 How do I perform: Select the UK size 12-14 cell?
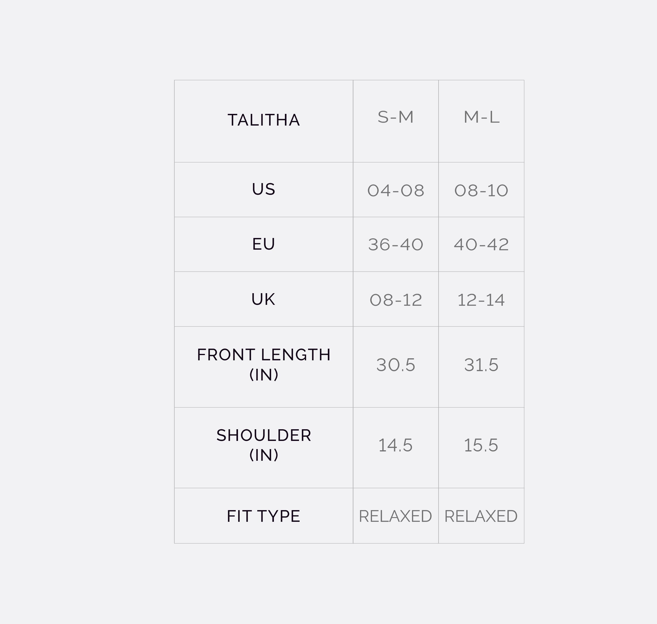(481, 300)
